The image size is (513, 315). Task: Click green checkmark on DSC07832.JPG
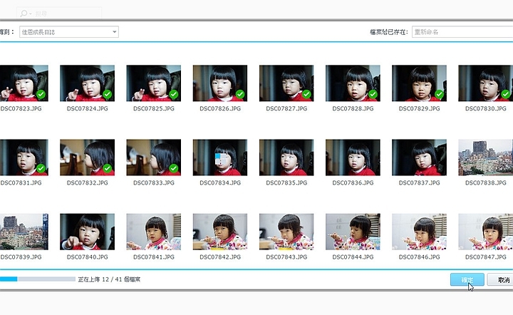(108, 168)
